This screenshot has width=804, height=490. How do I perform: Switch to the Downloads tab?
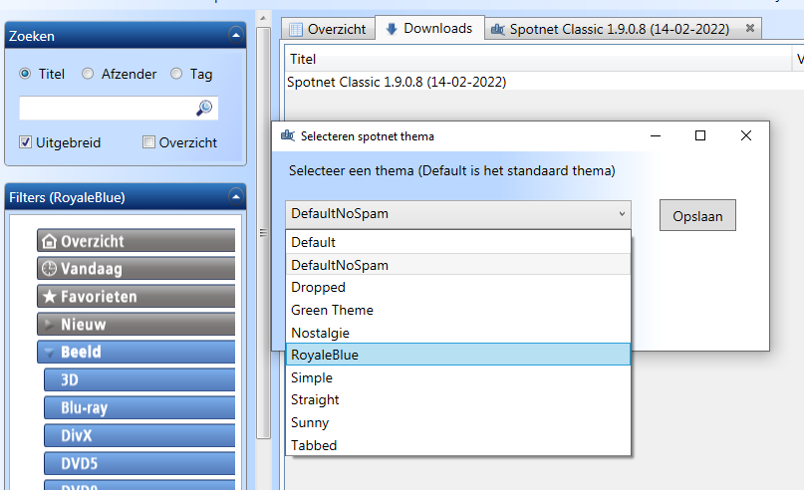coord(429,28)
